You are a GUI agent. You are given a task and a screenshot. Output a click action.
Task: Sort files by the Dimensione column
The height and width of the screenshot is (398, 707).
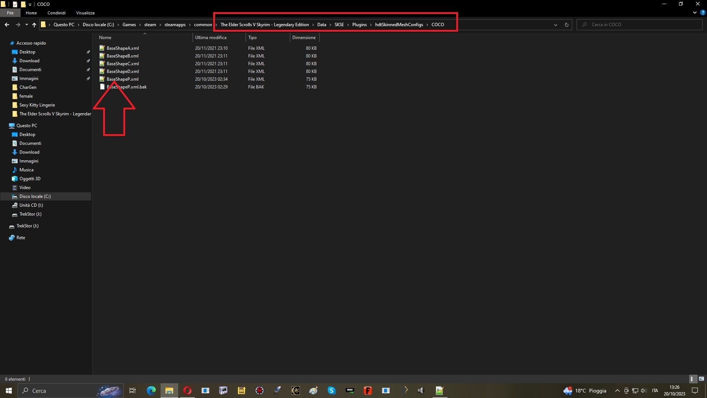click(305, 38)
